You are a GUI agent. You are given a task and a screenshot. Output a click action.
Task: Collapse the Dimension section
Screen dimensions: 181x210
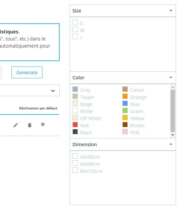pos(171,144)
